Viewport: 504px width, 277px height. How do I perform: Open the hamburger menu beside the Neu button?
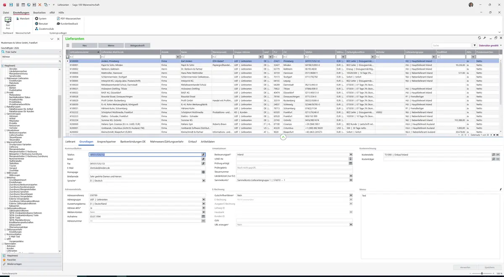click(68, 45)
